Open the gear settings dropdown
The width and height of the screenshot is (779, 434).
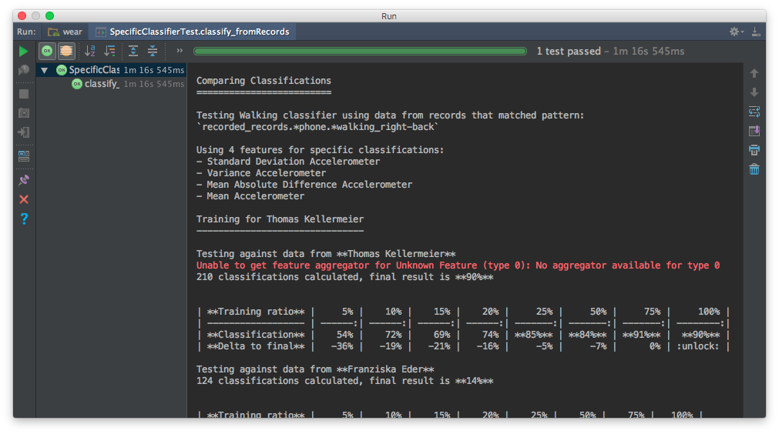pos(736,32)
